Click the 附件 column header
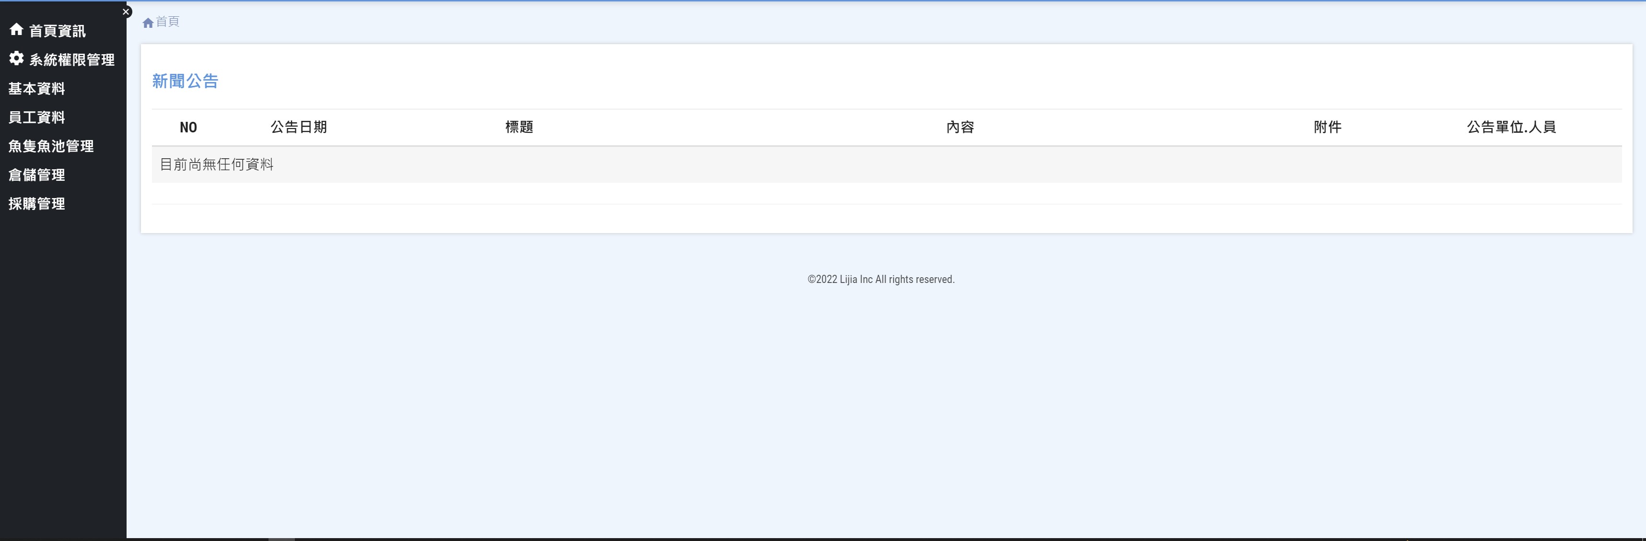Viewport: 1646px width, 541px height. tap(1327, 127)
